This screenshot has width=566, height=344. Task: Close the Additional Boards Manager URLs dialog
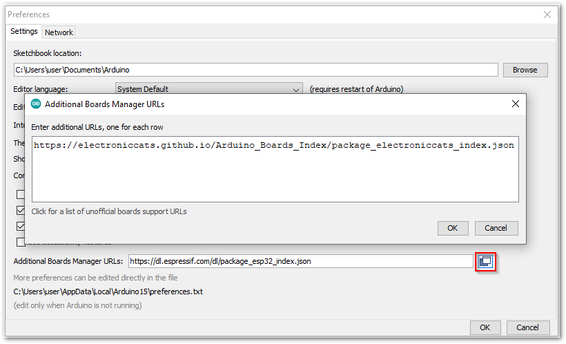[515, 104]
